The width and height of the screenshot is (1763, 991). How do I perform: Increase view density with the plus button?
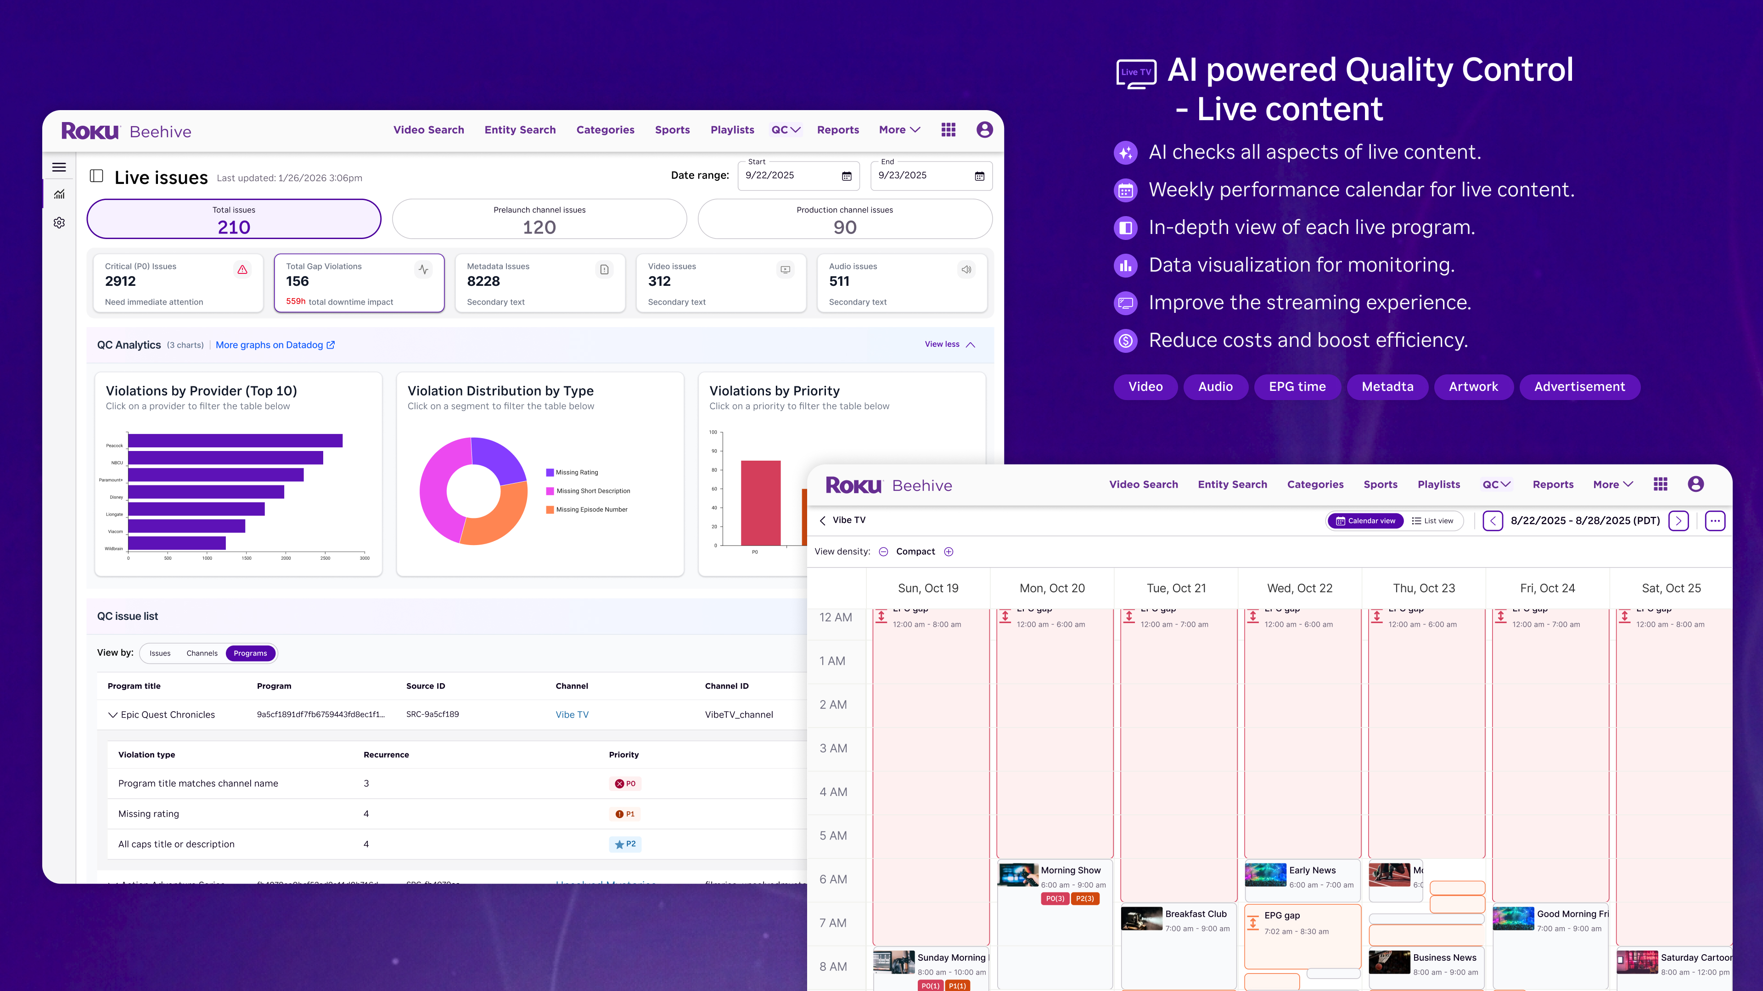pos(949,552)
